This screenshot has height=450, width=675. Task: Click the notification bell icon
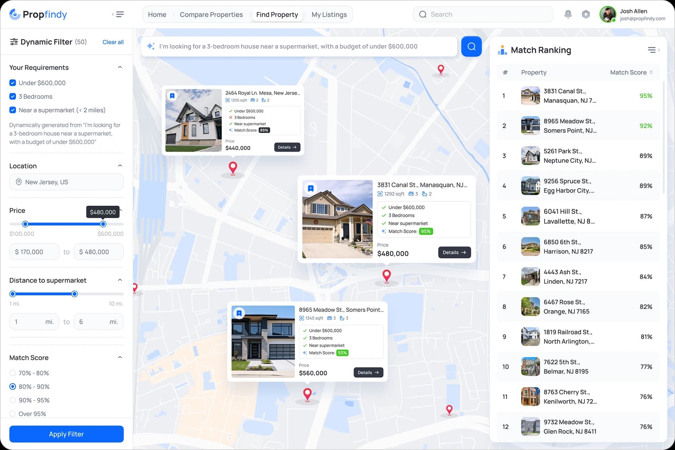point(568,14)
